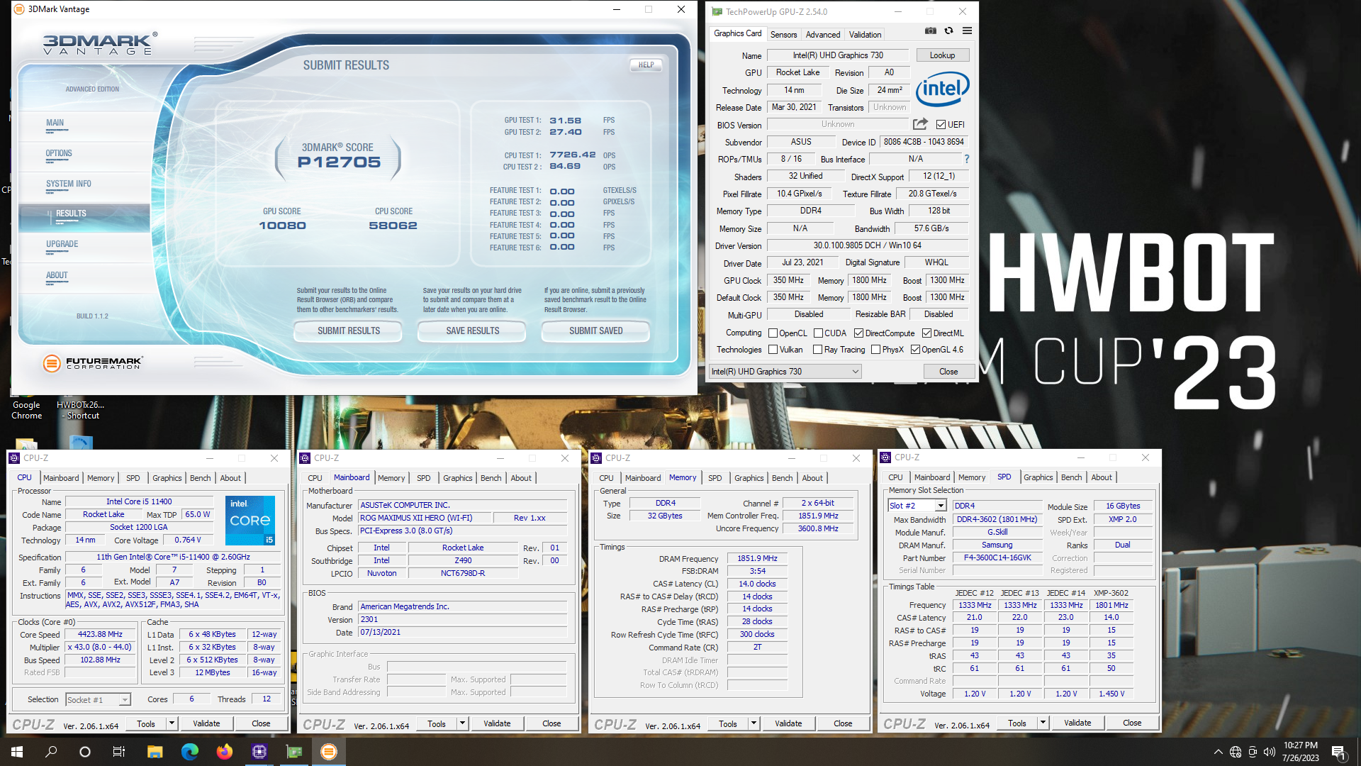The image size is (1361, 766).
Task: Toggle the OpenGL 4.6 checkbox
Action: pos(915,350)
